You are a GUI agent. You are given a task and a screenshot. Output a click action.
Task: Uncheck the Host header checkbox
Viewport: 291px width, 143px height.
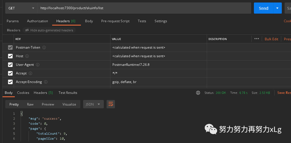(x=10, y=56)
